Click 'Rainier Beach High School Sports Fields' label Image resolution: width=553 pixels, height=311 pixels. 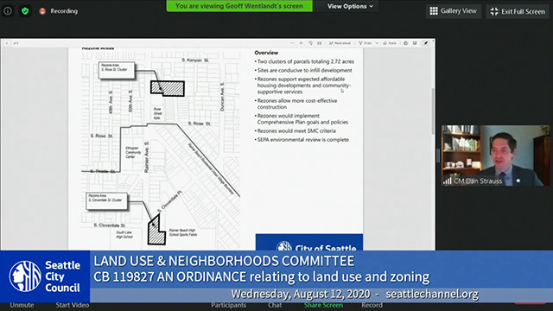[182, 232]
